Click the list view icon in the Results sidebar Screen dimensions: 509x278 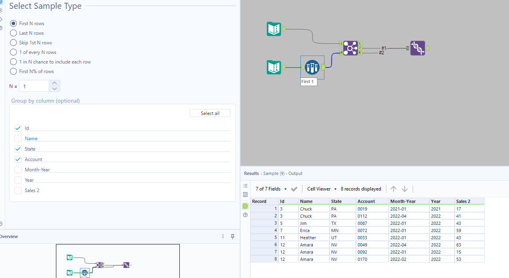pyautogui.click(x=245, y=186)
